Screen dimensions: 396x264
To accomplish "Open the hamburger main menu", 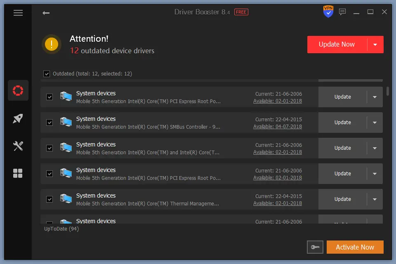I will [18, 13].
